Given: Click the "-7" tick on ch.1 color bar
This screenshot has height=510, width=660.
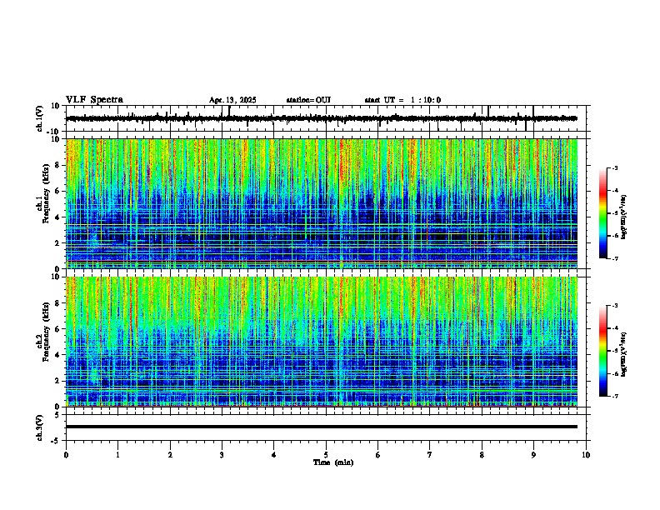Looking at the screenshot, I should pos(614,259).
